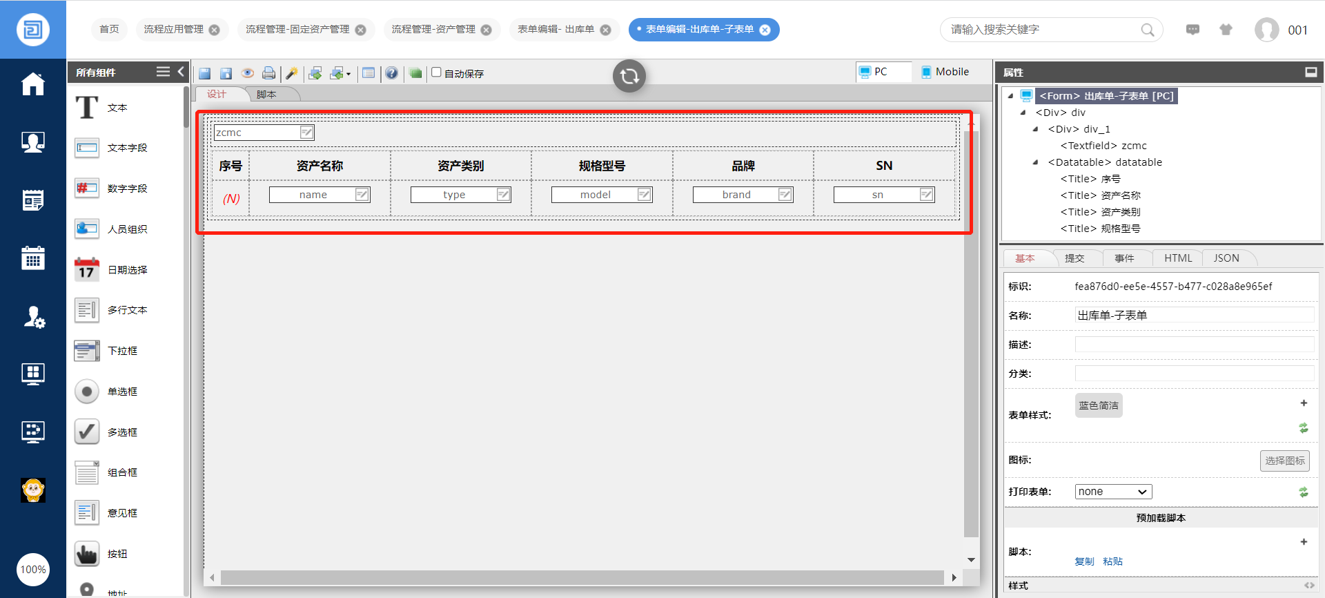1325x598 pixels.
Task: Open the 提交 properties tab
Action: tap(1074, 258)
